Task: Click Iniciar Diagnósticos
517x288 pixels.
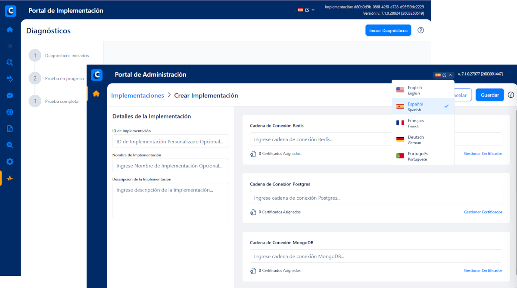Action: (388, 30)
